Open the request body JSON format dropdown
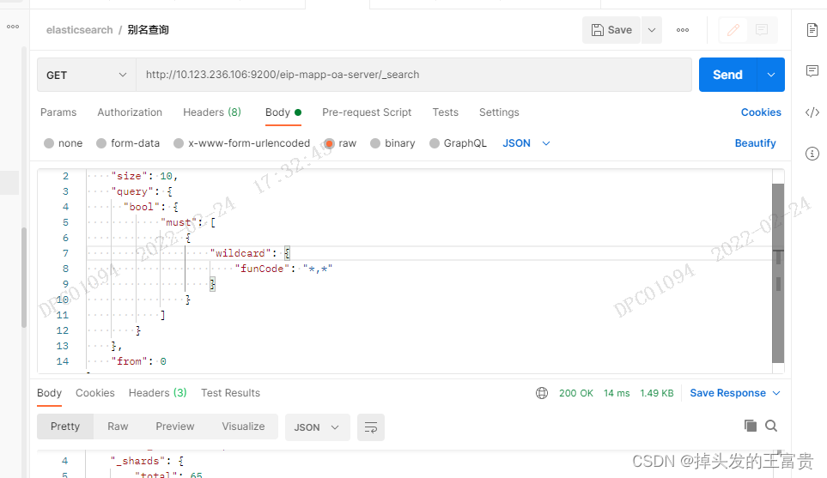 [x=526, y=143]
